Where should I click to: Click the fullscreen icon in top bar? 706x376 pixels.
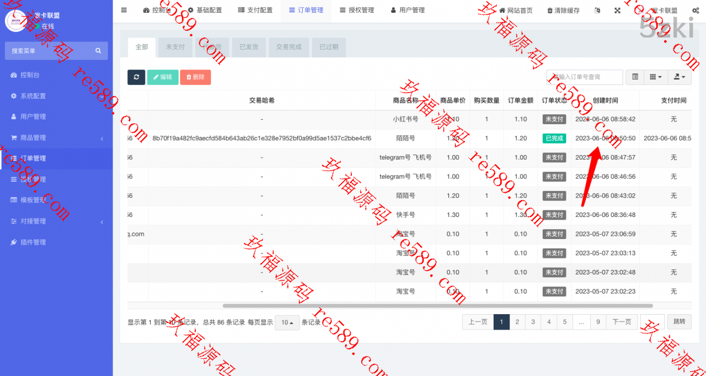pos(617,10)
